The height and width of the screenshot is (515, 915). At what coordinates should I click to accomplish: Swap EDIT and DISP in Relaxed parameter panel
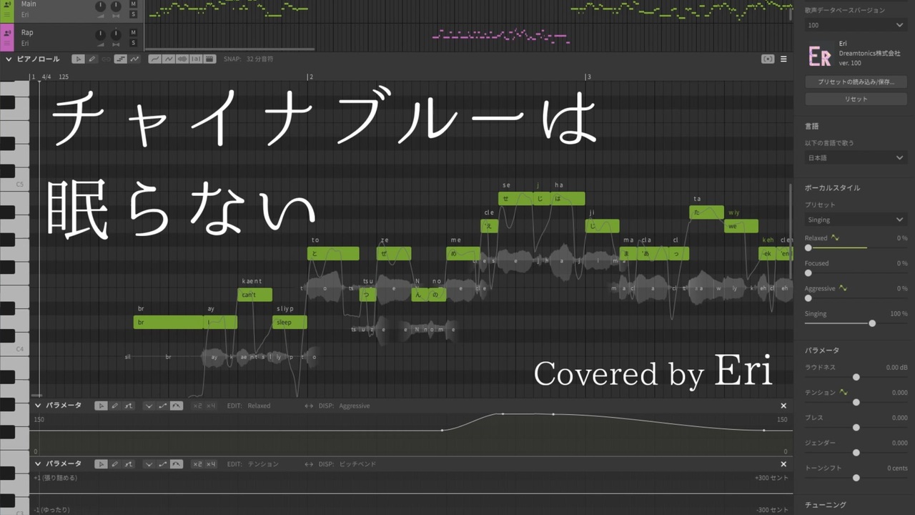(x=309, y=406)
